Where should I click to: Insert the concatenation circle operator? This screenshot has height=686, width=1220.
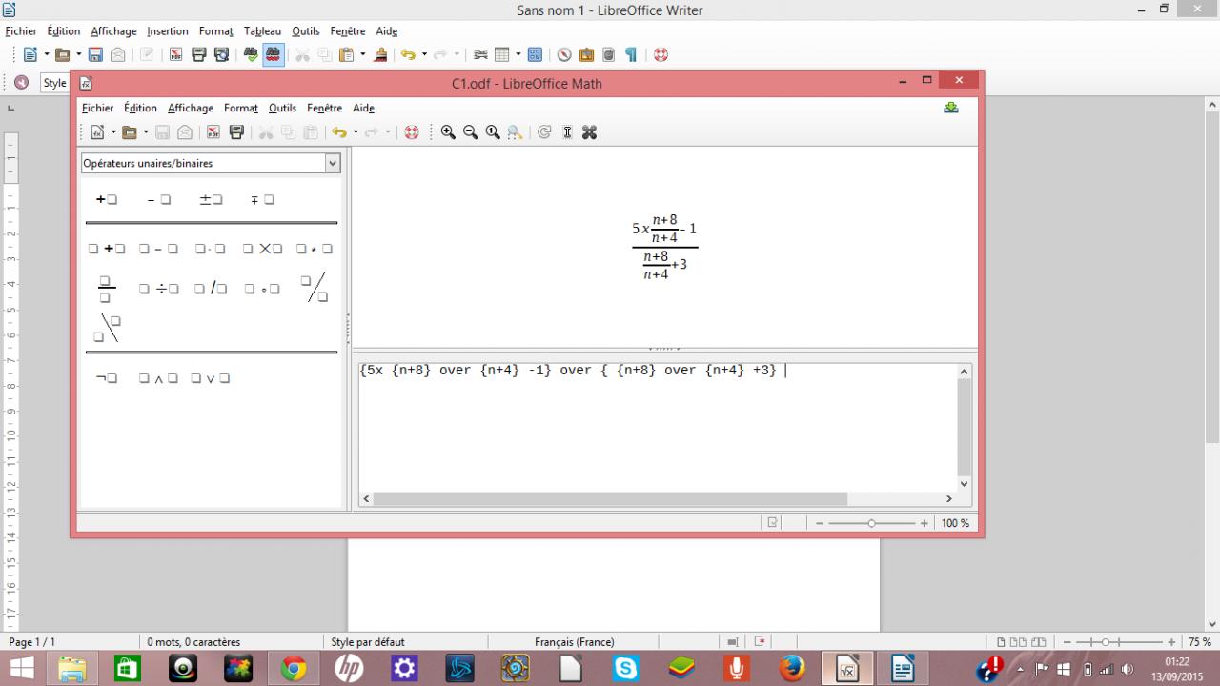pos(262,289)
